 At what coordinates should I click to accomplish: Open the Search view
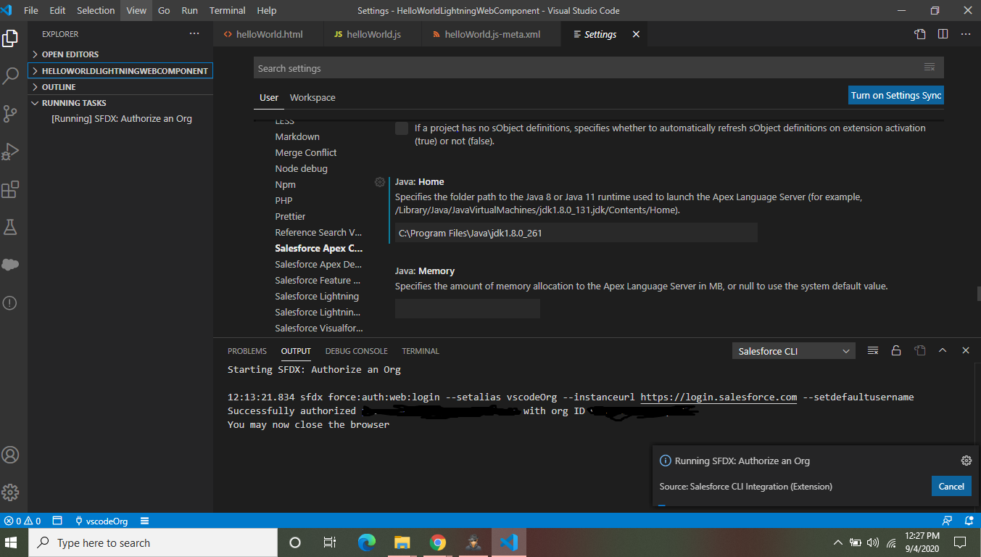point(11,75)
